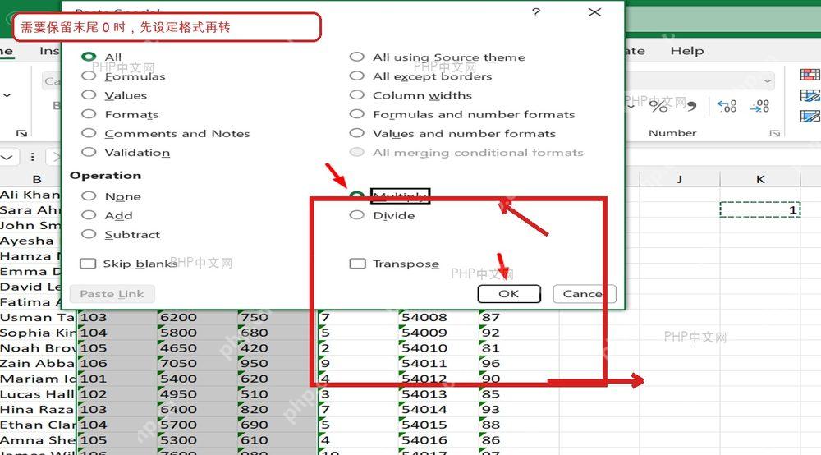Screen dimensions: 821x455
Task: Set Operation to Add
Action: 89,215
